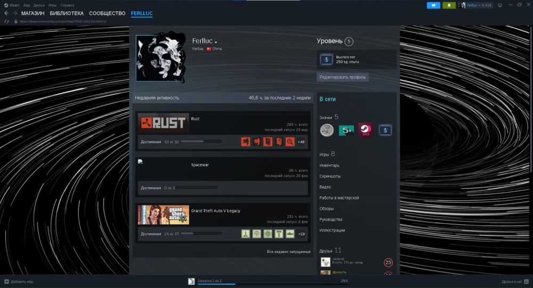Click the GTA V dollar achievement icon
The height and width of the screenshot is (288, 533).
pyautogui.click(x=279, y=234)
